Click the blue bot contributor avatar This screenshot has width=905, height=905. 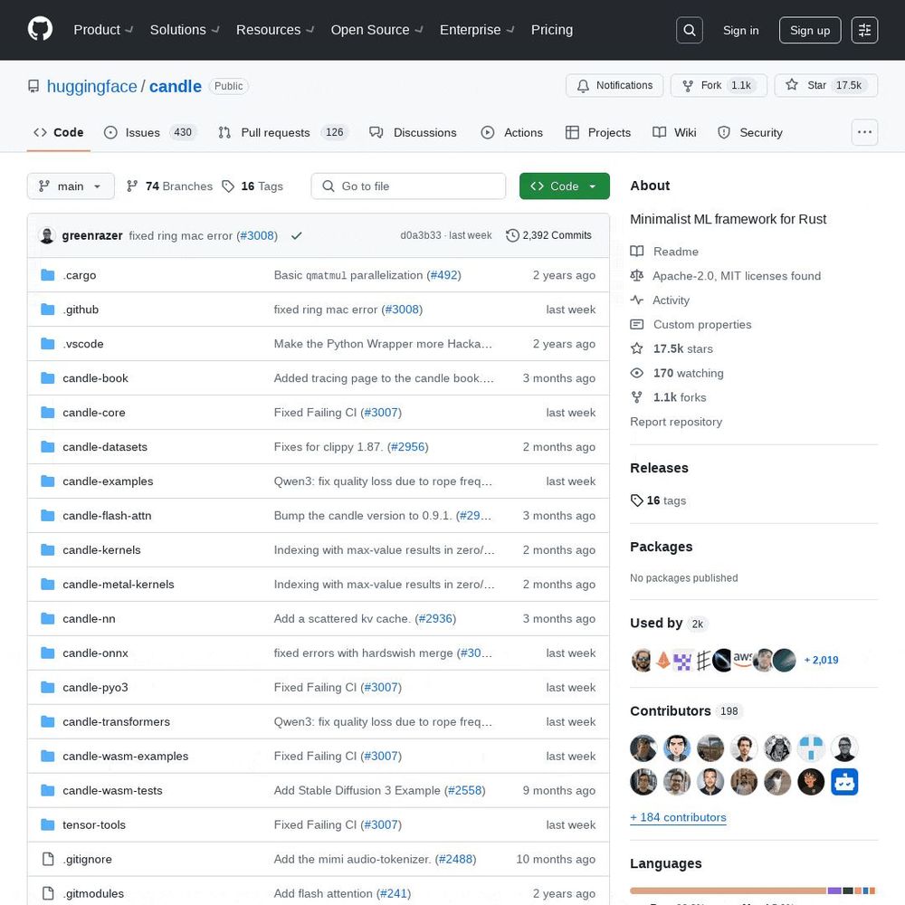[844, 782]
